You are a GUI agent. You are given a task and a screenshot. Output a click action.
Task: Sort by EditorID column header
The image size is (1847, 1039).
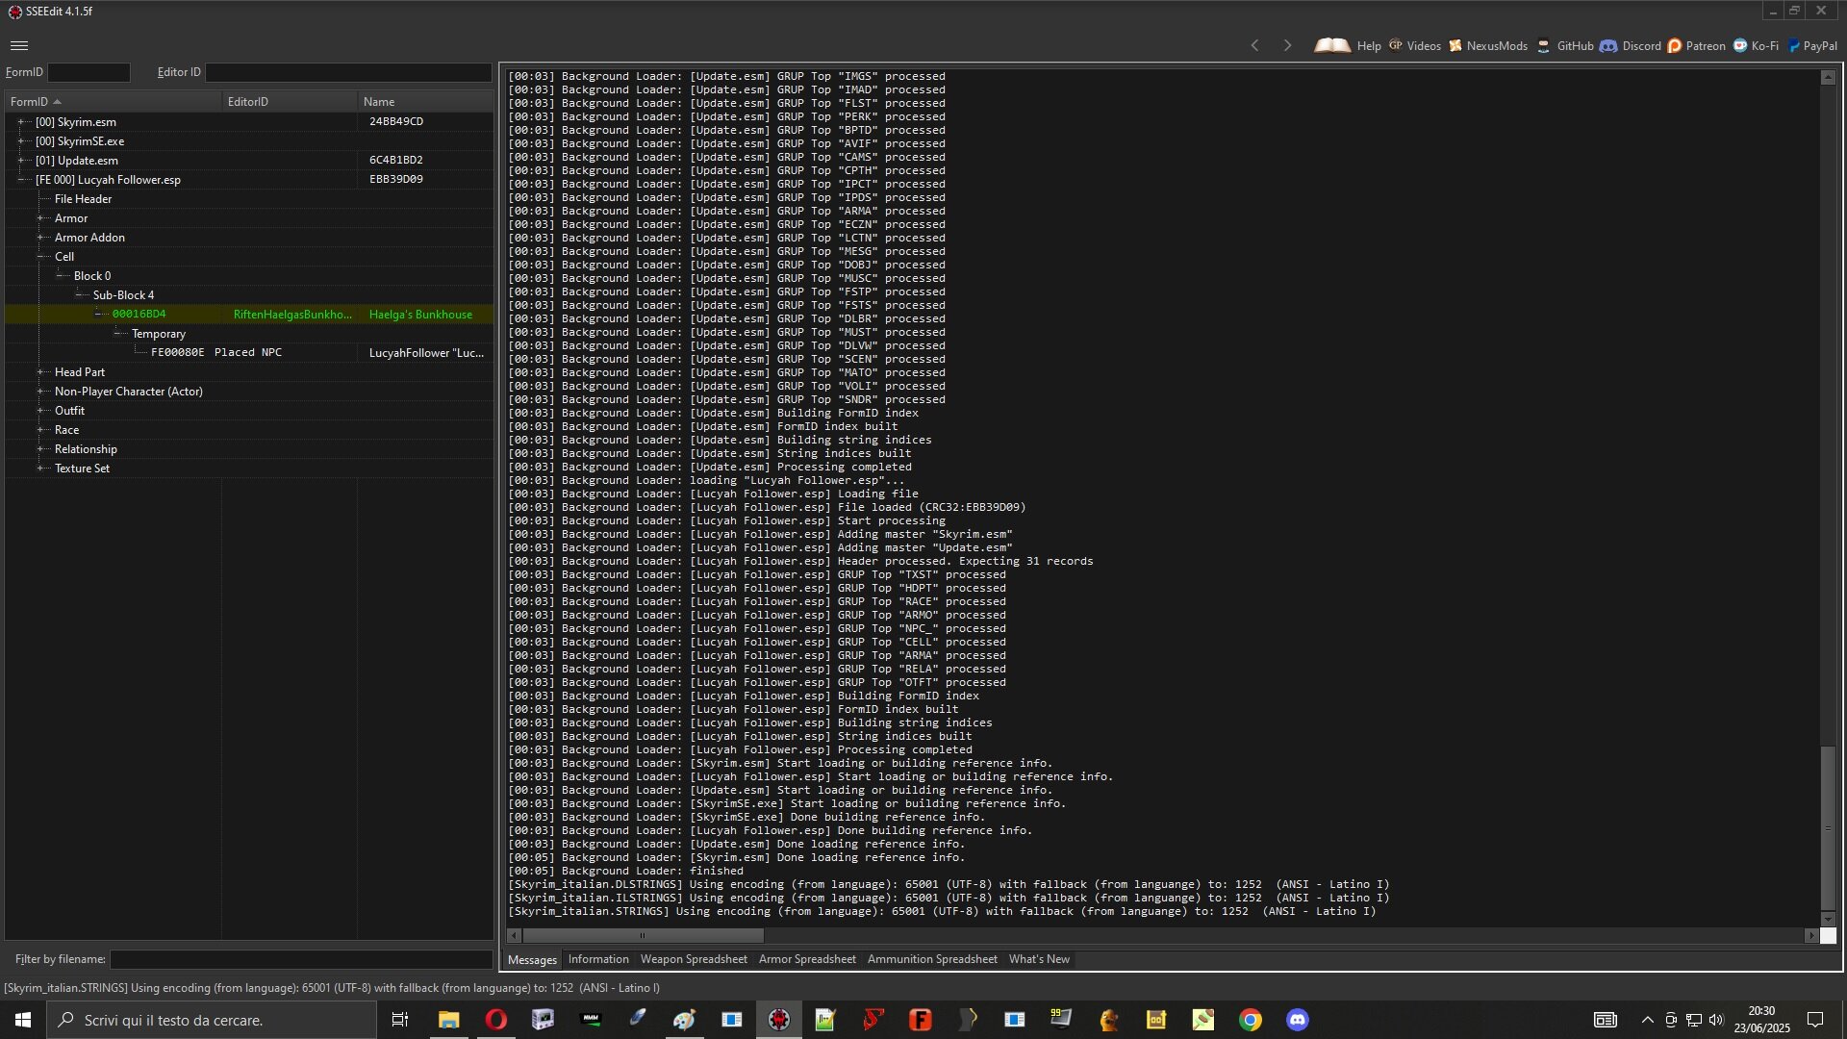(x=290, y=101)
